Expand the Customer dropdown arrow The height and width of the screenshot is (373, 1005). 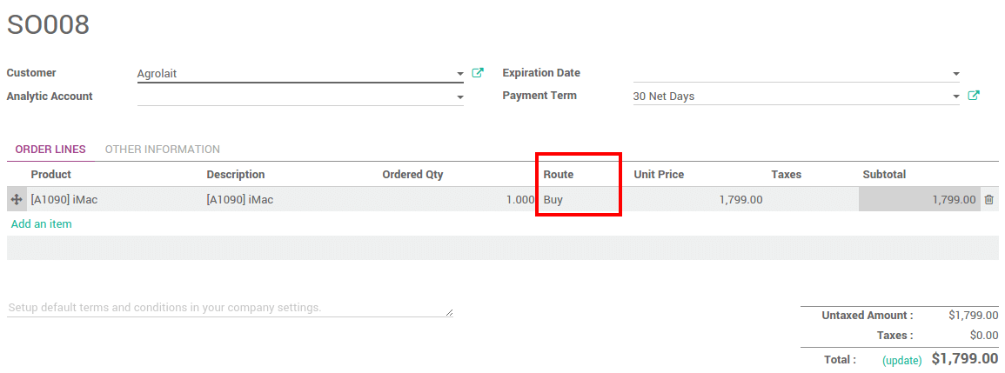coord(459,74)
